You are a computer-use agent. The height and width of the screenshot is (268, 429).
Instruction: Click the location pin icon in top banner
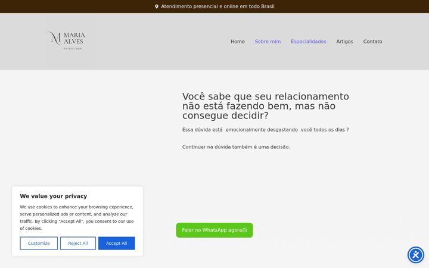[157, 7]
